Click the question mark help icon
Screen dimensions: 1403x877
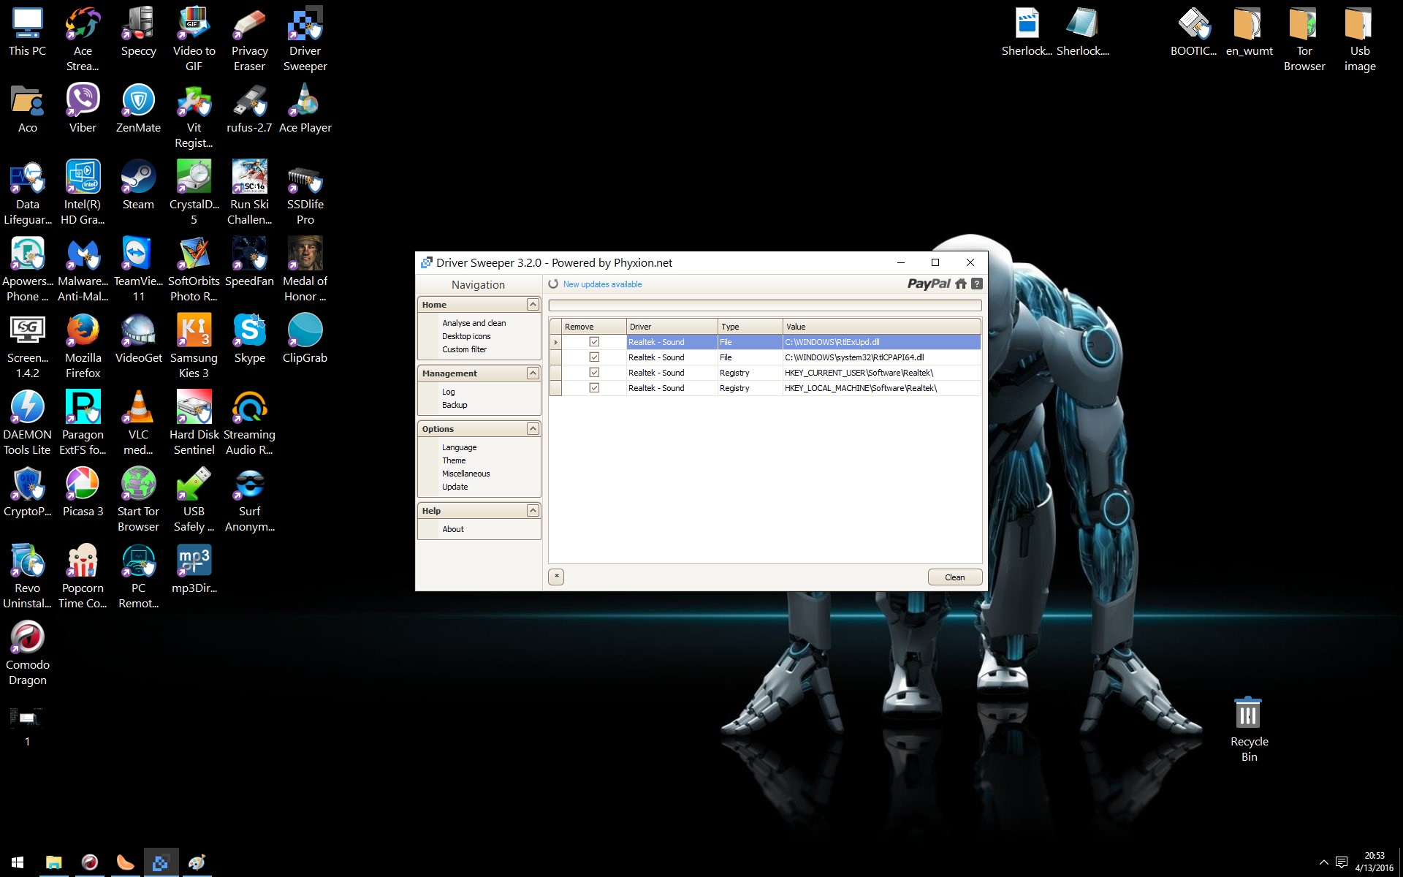coord(977,284)
